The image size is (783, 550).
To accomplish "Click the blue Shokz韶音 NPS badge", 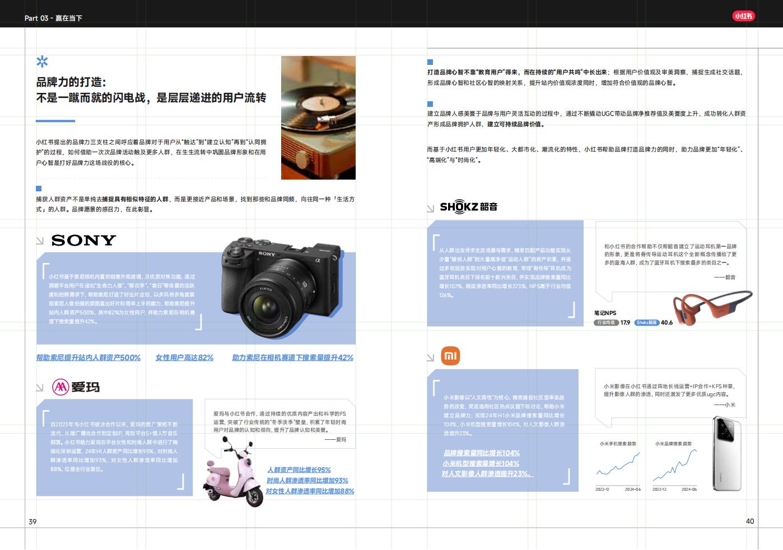I will pos(647,323).
